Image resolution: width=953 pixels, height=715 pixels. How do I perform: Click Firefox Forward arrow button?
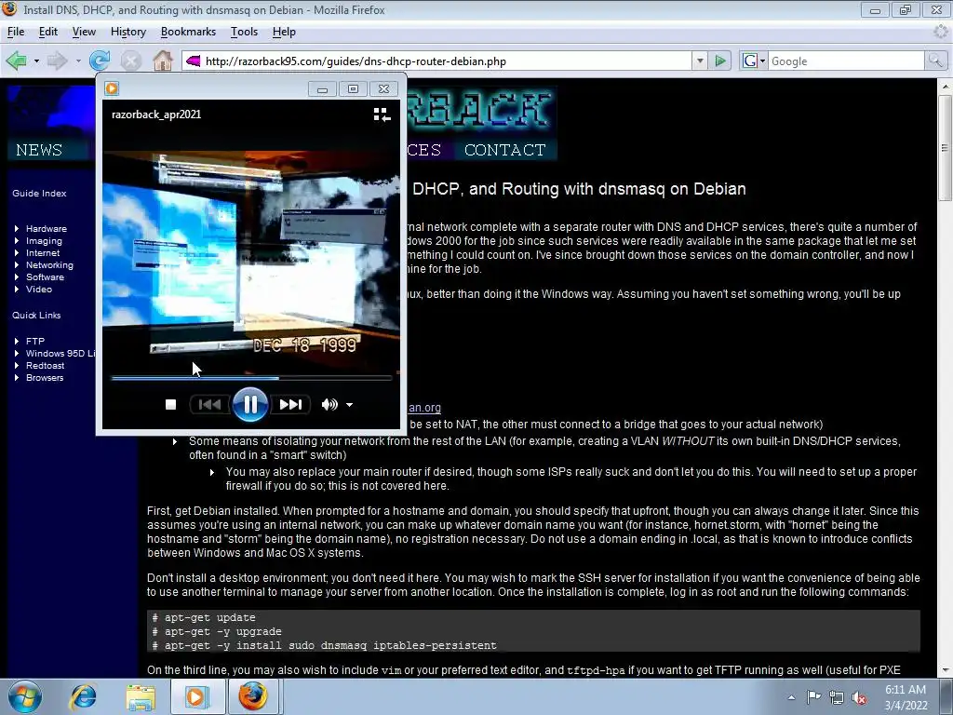(57, 61)
